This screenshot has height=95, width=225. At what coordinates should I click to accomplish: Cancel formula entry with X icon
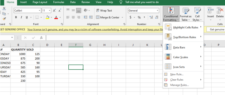25,38
